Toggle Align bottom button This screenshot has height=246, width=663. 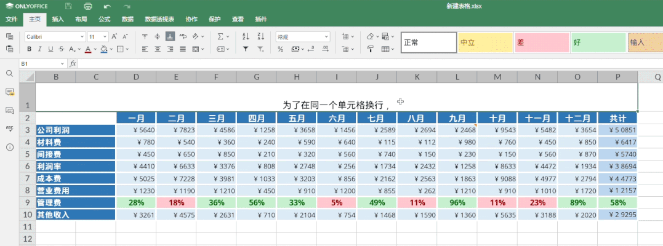[x=170, y=37]
